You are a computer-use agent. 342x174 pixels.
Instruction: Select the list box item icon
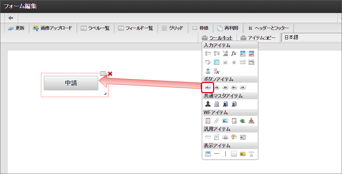251,62
